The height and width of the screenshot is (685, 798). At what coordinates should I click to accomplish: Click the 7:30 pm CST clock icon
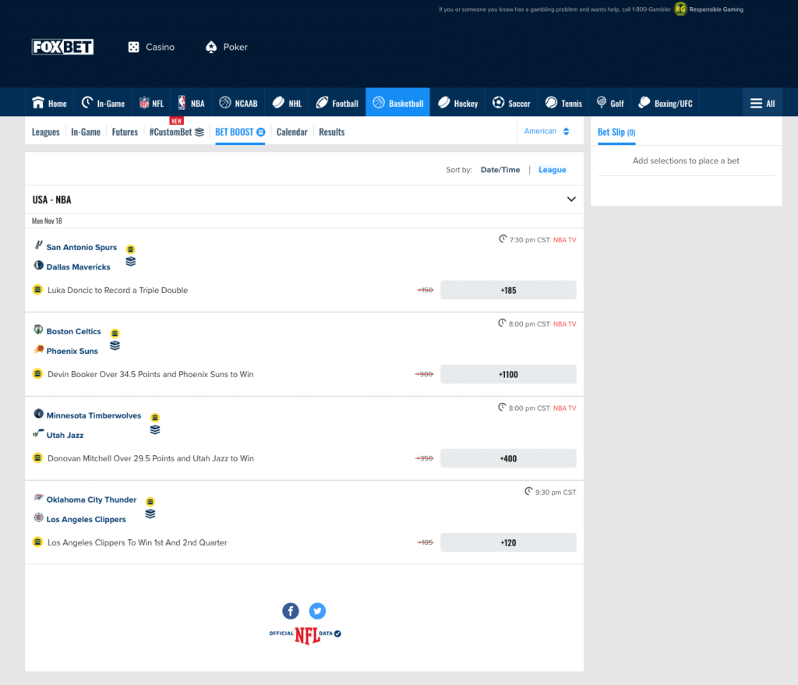[503, 238]
